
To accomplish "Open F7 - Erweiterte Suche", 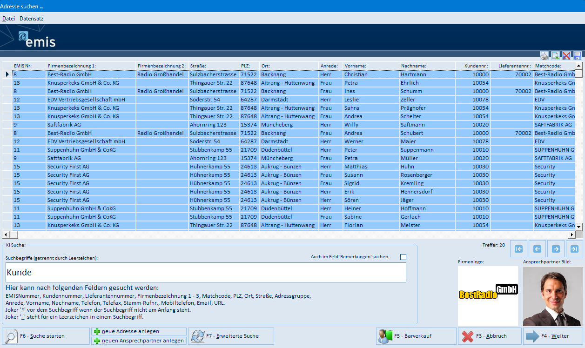I will click(231, 336).
